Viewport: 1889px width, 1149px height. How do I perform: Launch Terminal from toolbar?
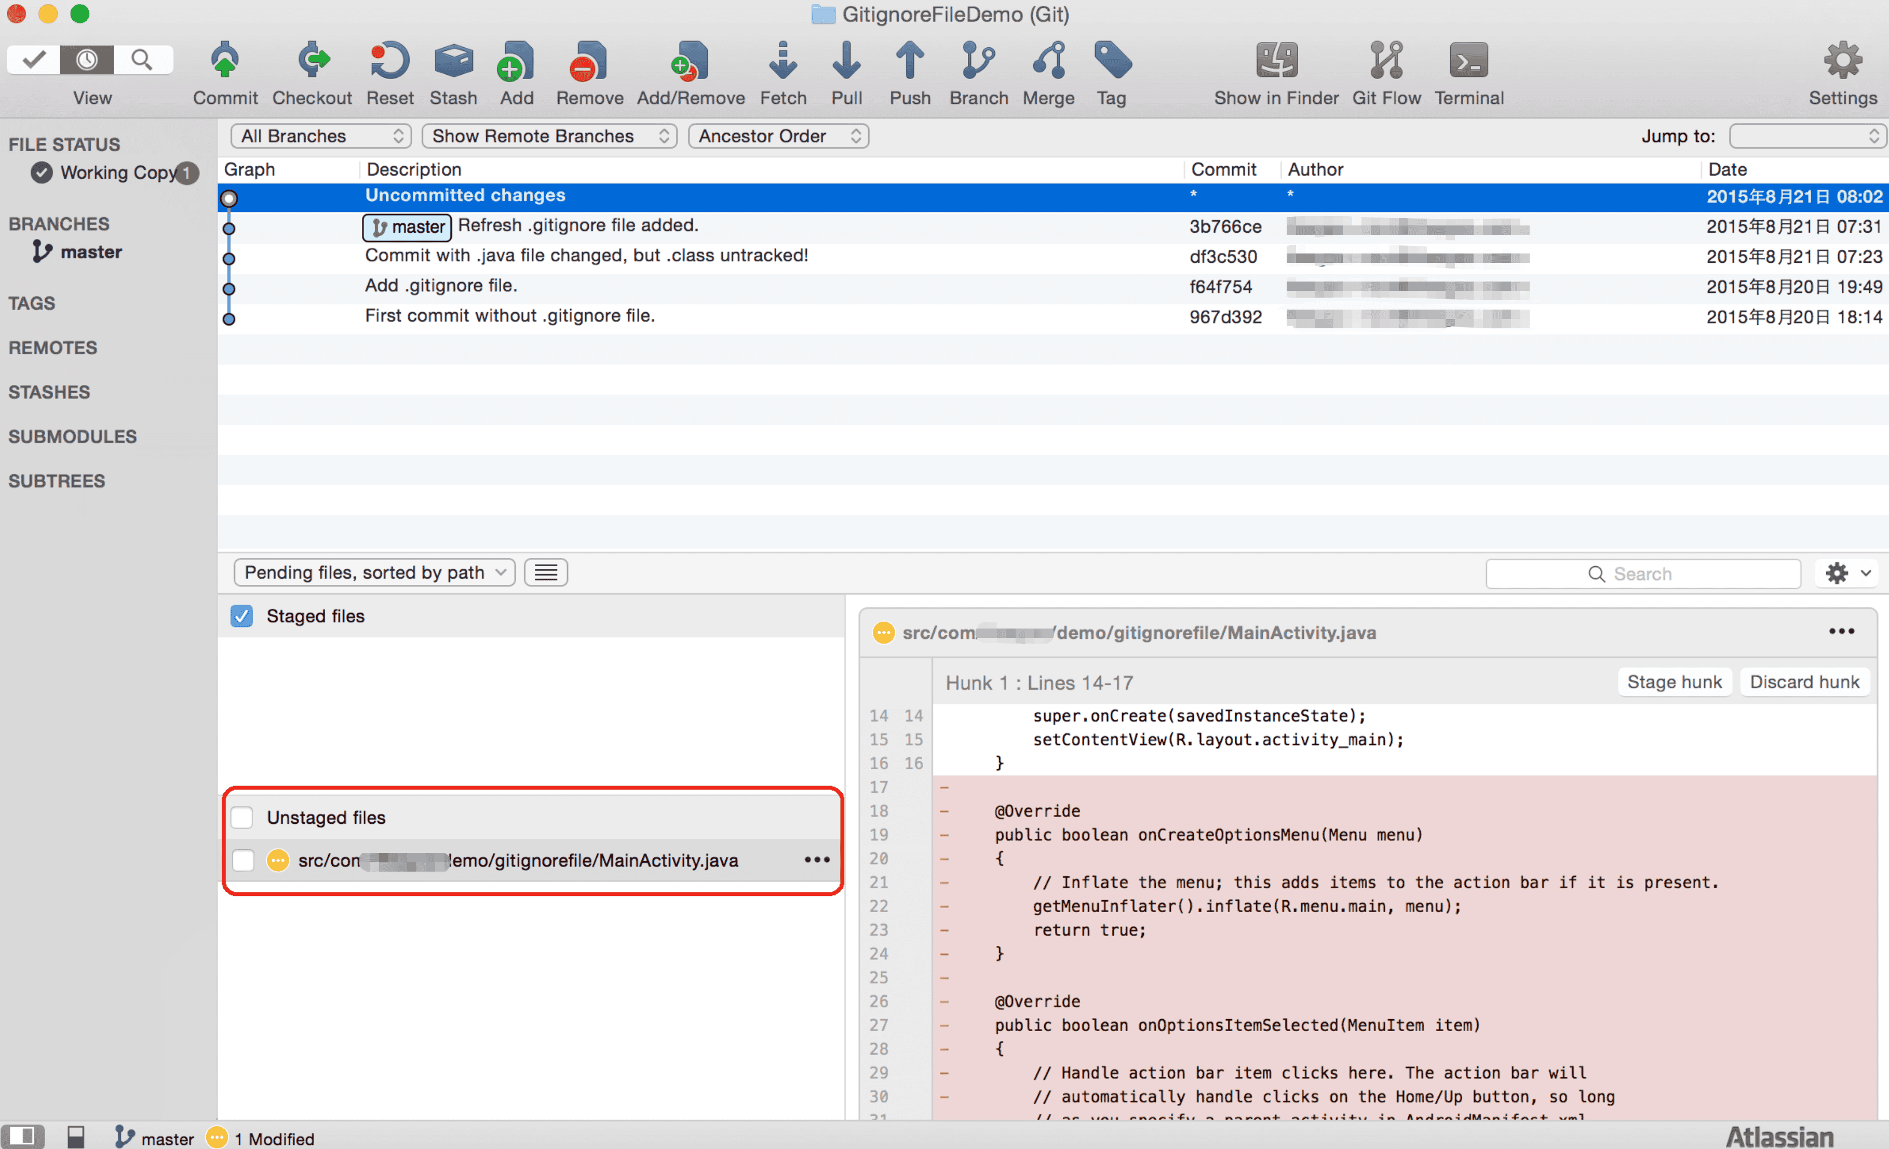(1469, 61)
